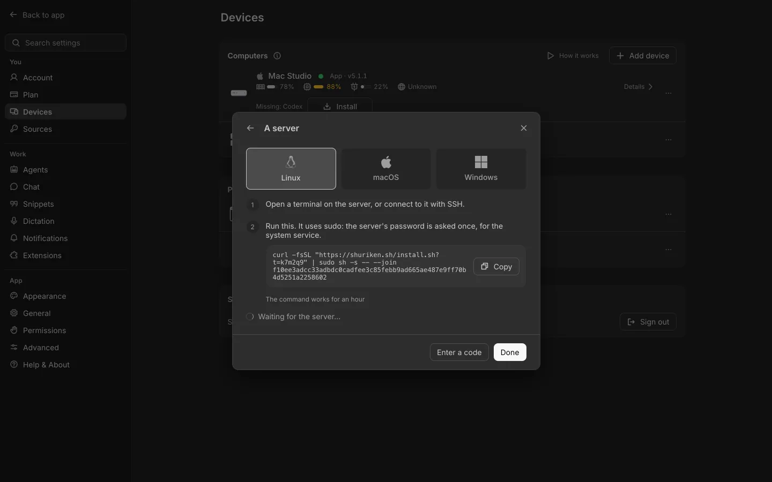
Task: Click the Enter a code button
Action: pyautogui.click(x=459, y=352)
